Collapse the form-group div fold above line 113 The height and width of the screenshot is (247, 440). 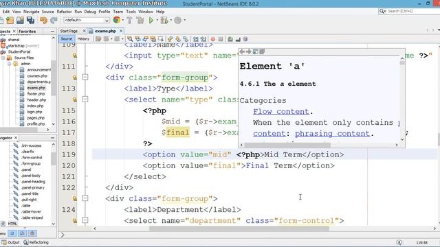click(x=85, y=77)
